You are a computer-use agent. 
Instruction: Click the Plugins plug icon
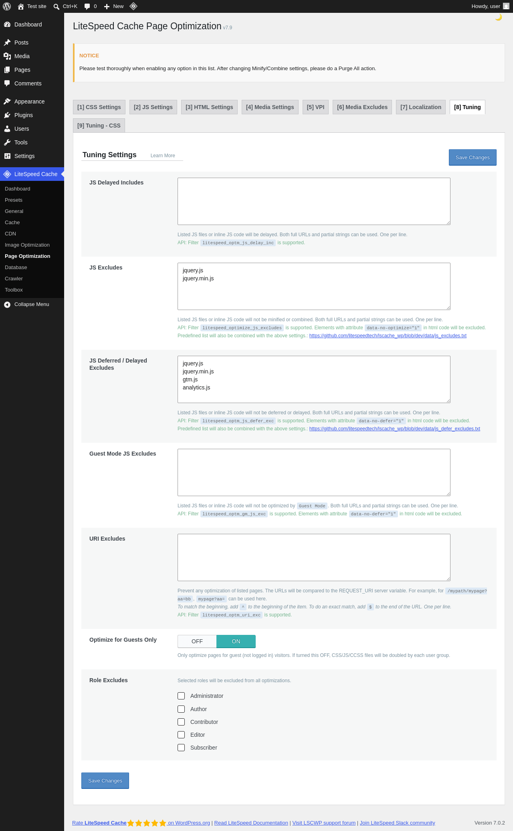7,115
